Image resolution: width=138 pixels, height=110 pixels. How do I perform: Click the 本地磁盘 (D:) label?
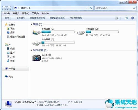[92, 29]
